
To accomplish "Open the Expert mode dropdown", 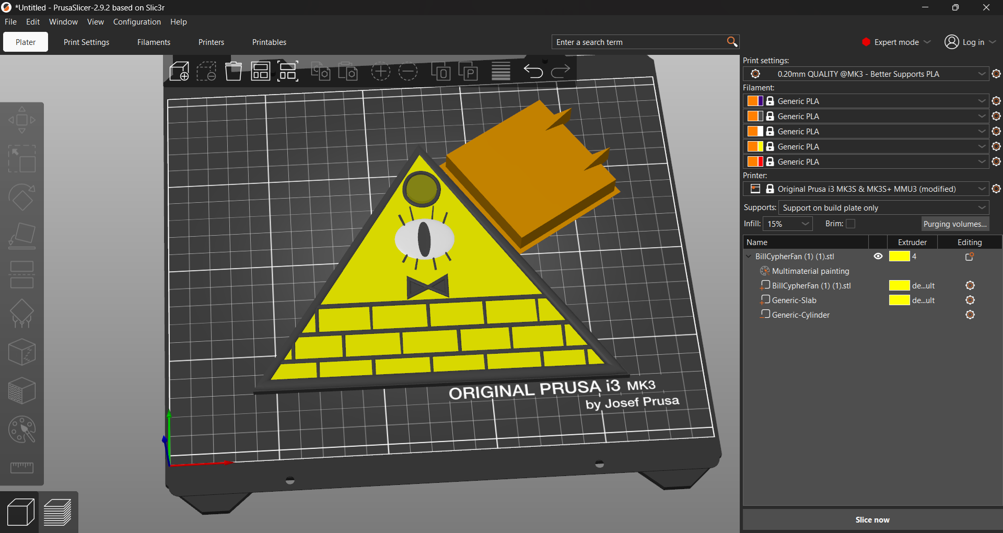I will [896, 42].
